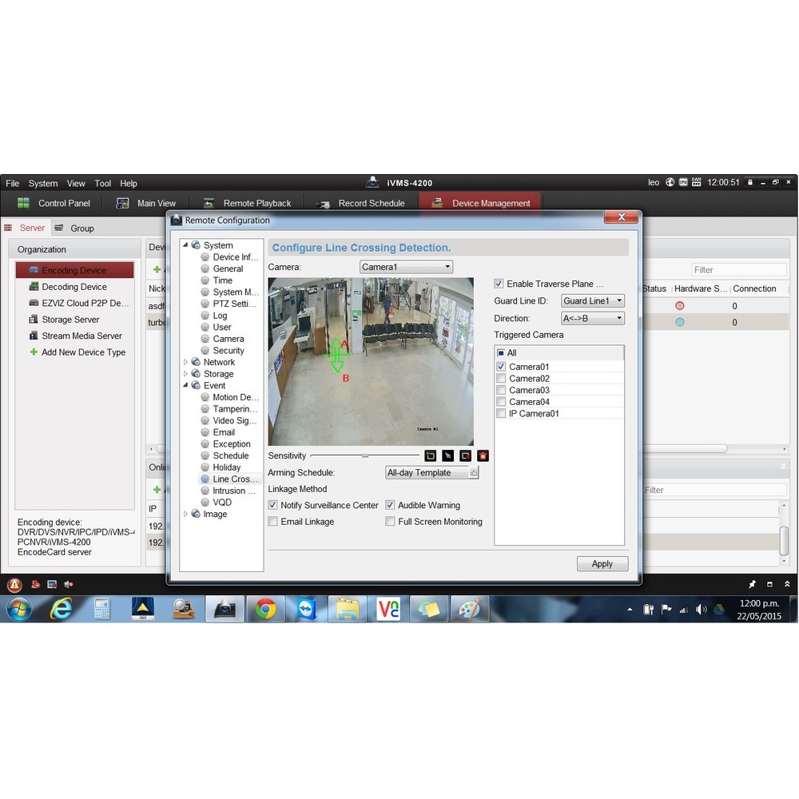Image resolution: width=799 pixels, height=799 pixels.
Task: Click the red trash clear-all icon
Action: (x=483, y=455)
